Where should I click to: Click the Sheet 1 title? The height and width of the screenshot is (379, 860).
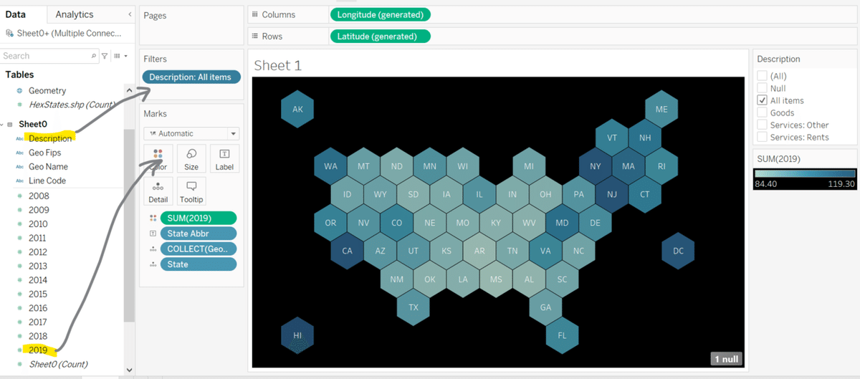(278, 65)
